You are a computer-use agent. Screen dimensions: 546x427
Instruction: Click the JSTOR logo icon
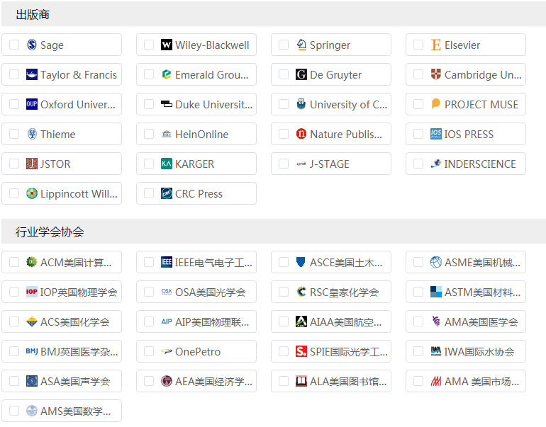32,164
